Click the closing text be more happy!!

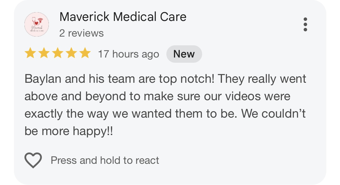tap(69, 131)
